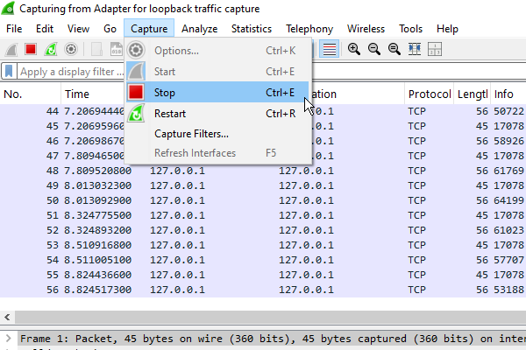Sort by the Info column header
The width and height of the screenshot is (526, 350).
508,94
